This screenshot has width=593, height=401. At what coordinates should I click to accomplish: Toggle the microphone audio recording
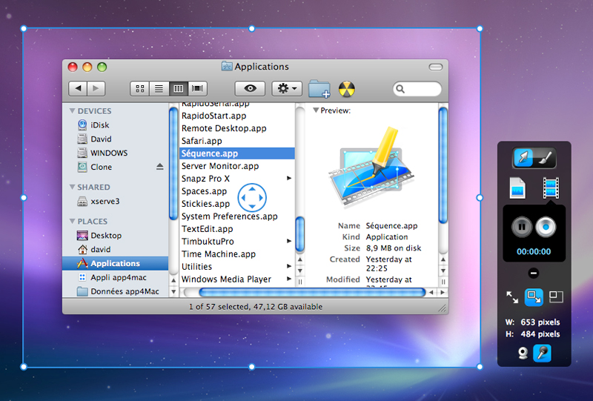click(542, 354)
